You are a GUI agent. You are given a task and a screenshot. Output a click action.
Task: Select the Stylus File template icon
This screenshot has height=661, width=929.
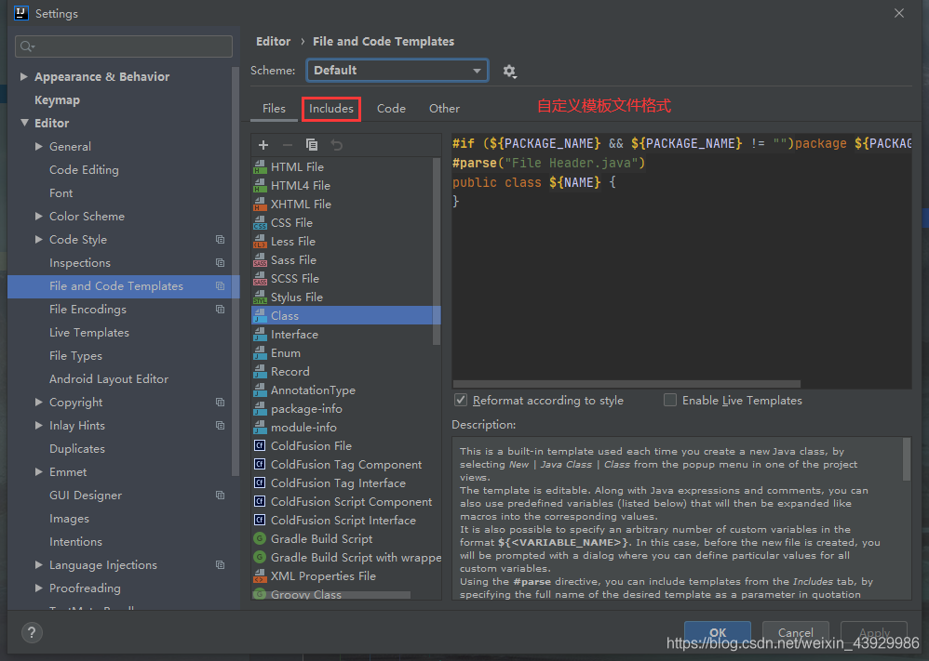coord(260,297)
